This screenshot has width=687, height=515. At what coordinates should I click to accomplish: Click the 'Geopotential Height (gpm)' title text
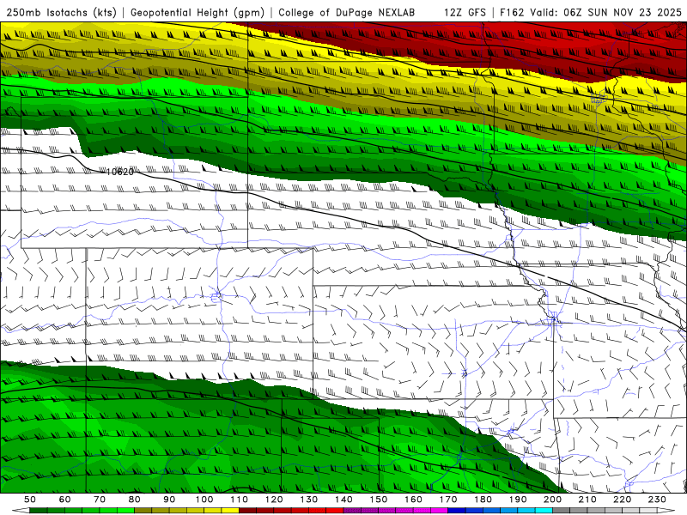198,12
